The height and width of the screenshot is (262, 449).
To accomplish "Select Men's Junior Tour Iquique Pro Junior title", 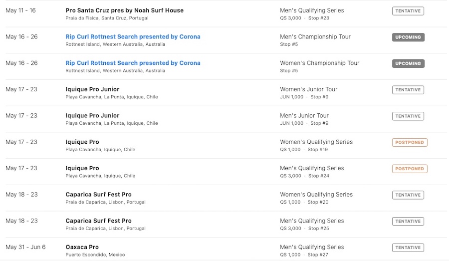I will [x=92, y=116].
